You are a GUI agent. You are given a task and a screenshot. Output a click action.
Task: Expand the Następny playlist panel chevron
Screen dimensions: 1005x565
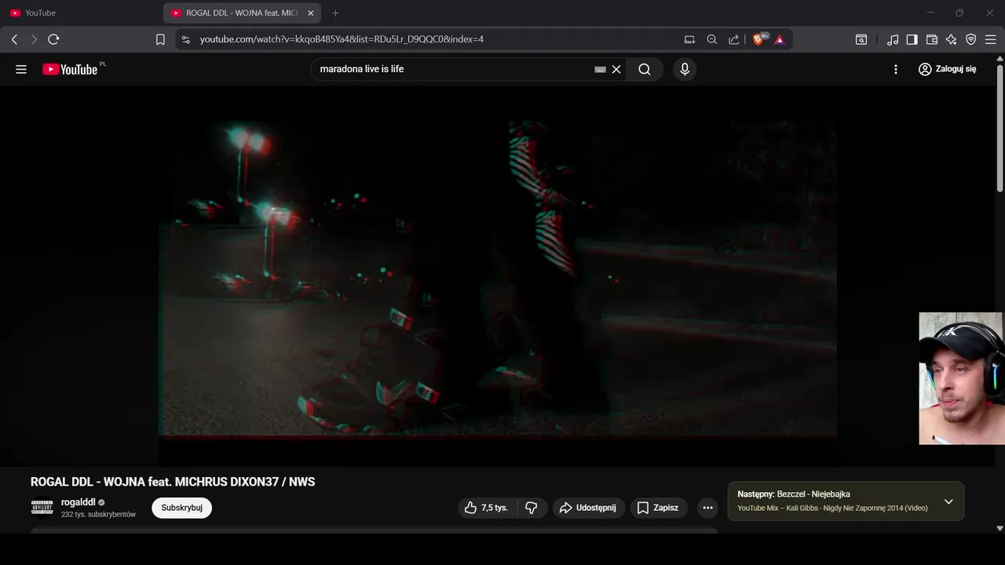[948, 501]
